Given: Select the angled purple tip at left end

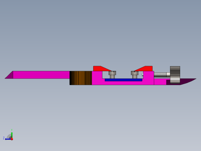Looking at the screenshot, I should coord(10,75).
